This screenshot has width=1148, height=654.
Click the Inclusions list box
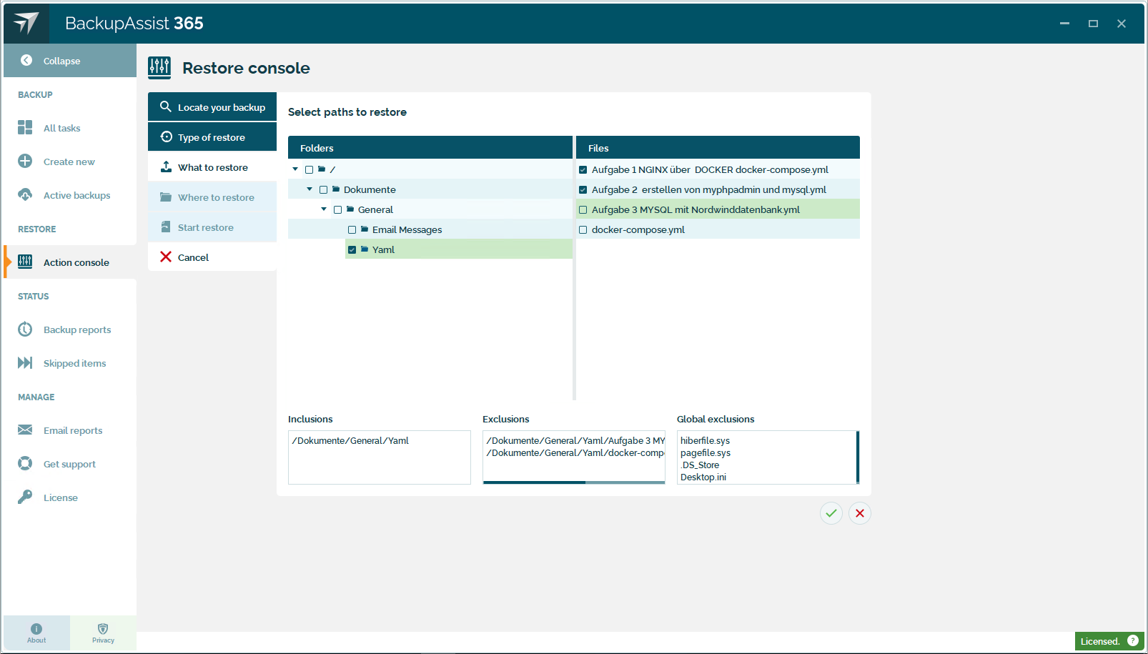[380, 457]
